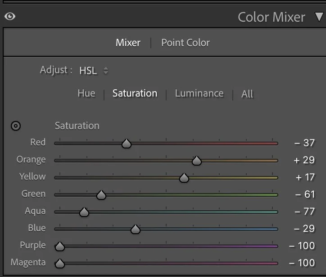Toggle Color Mixer panel visibility eye icon

(x=9, y=17)
